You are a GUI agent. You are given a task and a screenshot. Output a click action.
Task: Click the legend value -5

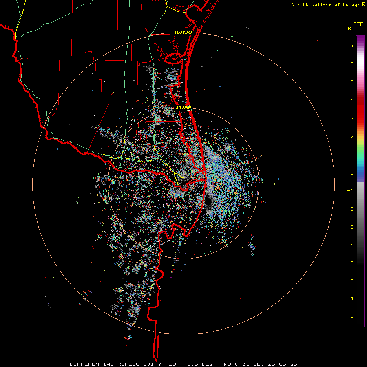coord(350,263)
